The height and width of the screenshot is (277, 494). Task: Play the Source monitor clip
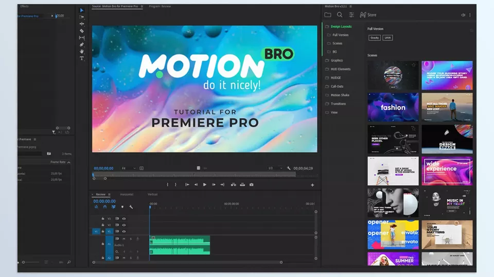205,185
